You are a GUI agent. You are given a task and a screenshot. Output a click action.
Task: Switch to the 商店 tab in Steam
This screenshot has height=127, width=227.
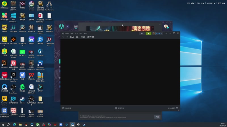coord(72,37)
